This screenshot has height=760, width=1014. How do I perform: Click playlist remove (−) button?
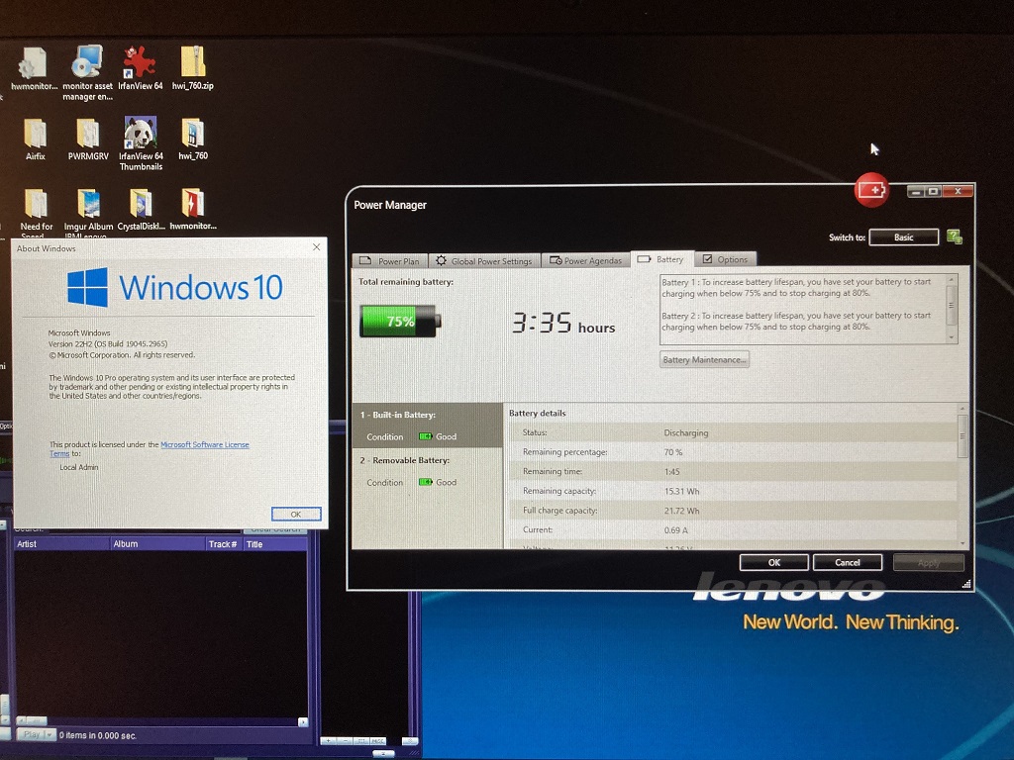pos(346,740)
